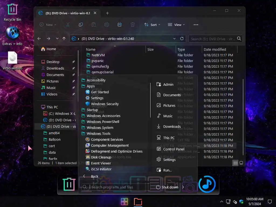
Task: Open the New item dropdown
Action: point(48,25)
